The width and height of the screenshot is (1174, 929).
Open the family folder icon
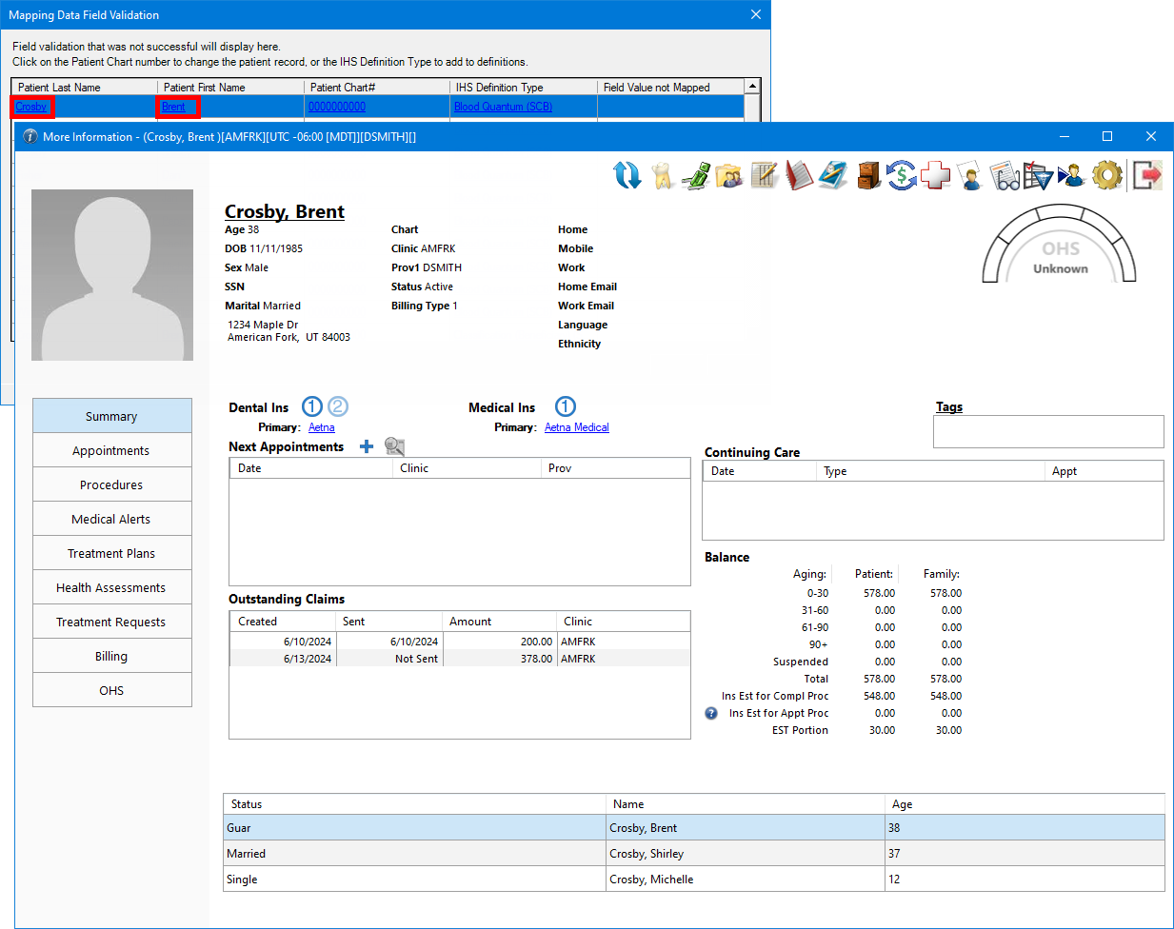click(x=729, y=175)
